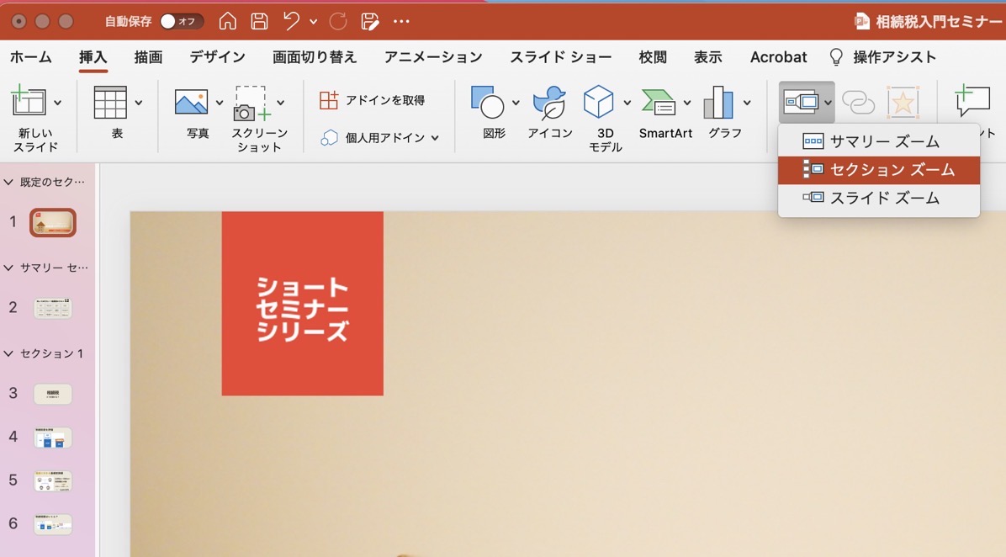Click the hyperlink chain icon
The height and width of the screenshot is (557, 1006).
858,102
